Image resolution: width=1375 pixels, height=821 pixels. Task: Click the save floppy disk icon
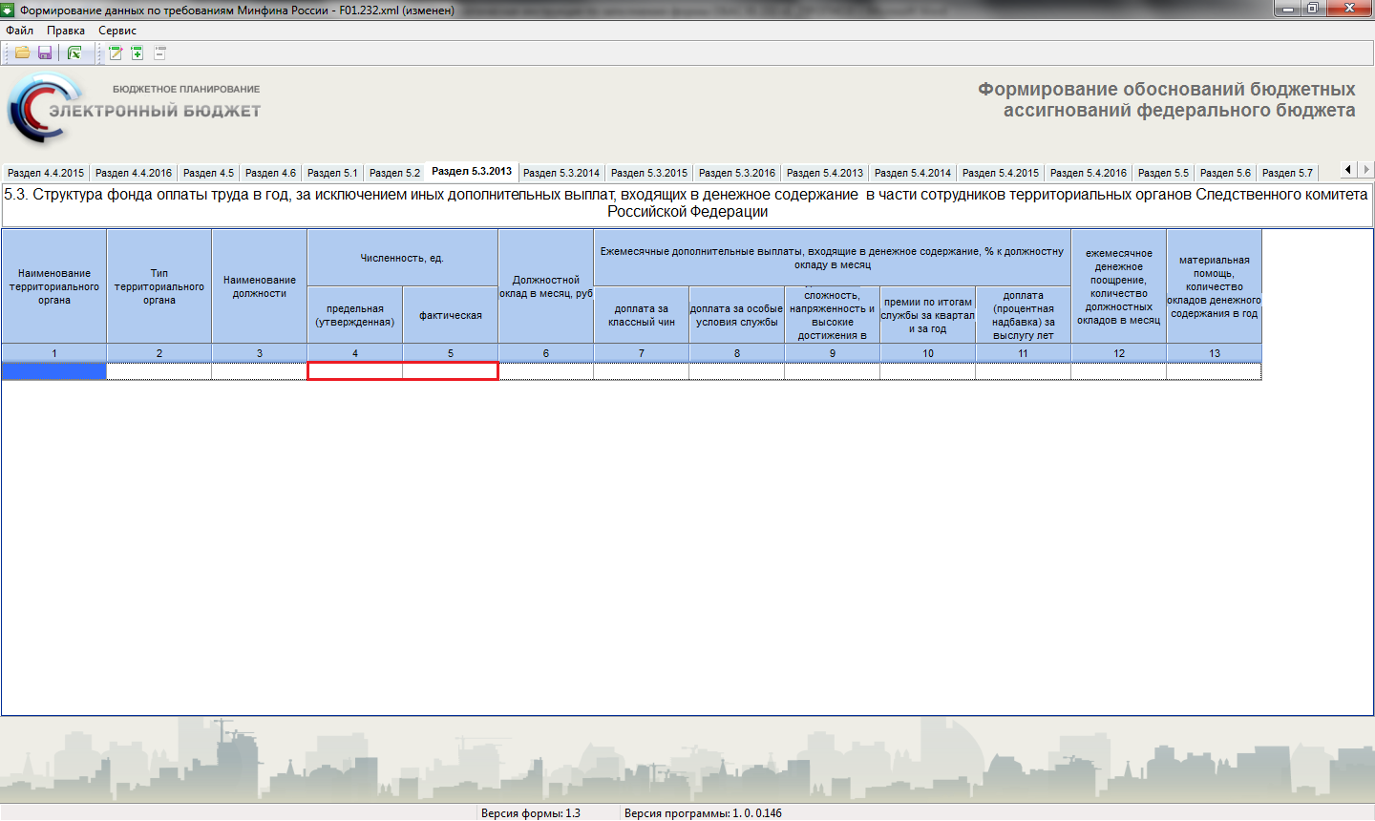click(x=45, y=53)
